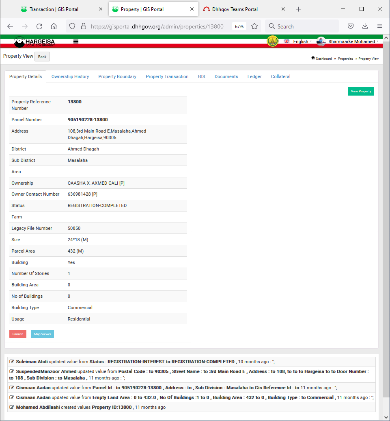This screenshot has height=421, width=390.
Task: Go back using the browser back arrow
Action: [x=10, y=26]
